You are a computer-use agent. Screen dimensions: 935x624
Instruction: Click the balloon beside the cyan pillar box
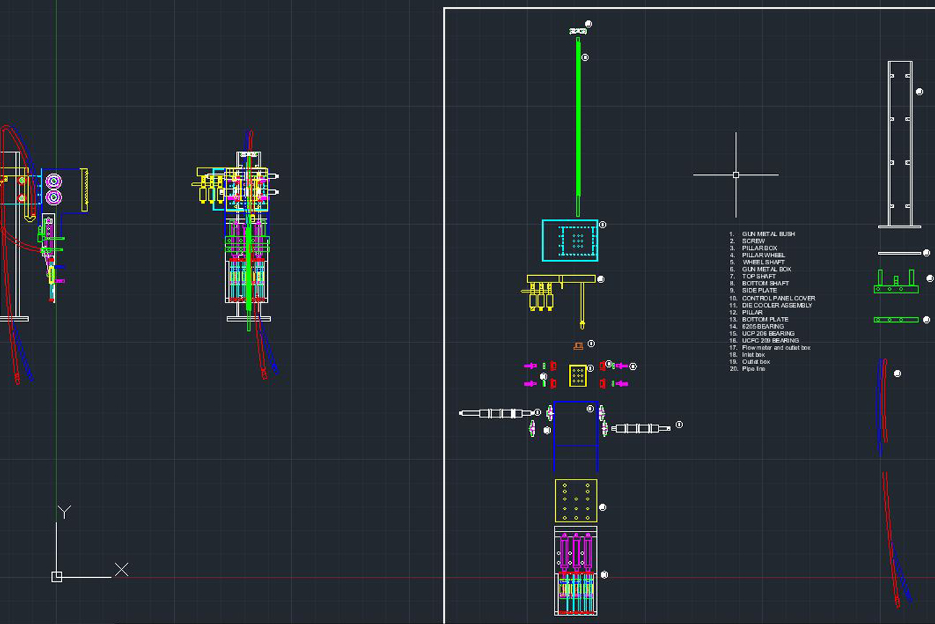point(603,225)
